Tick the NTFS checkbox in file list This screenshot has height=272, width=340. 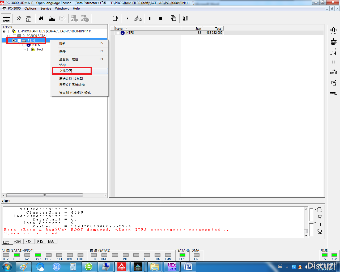point(118,33)
